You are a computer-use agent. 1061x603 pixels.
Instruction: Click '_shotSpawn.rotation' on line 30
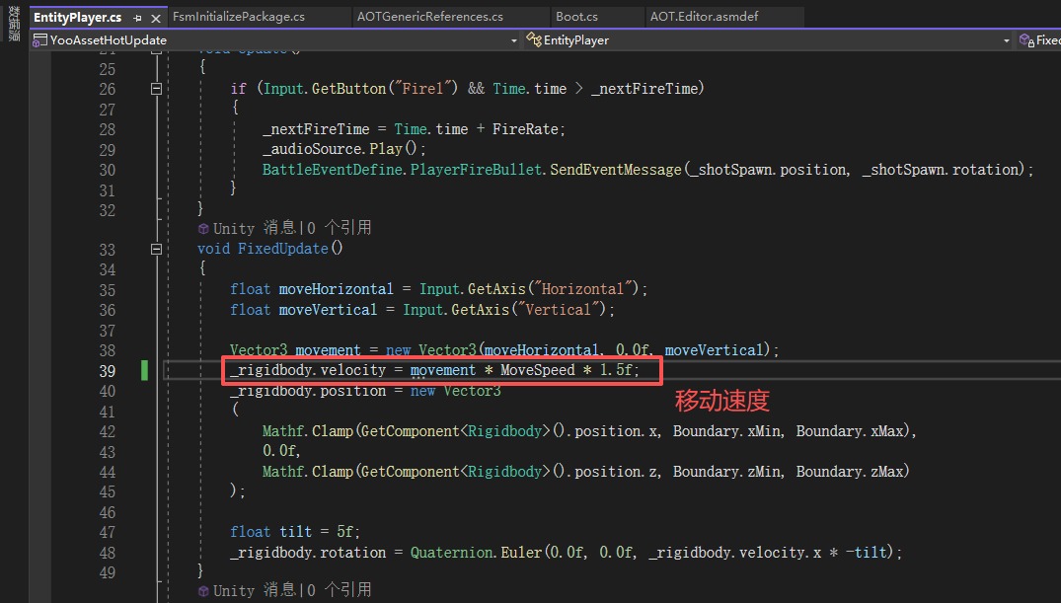coord(940,169)
